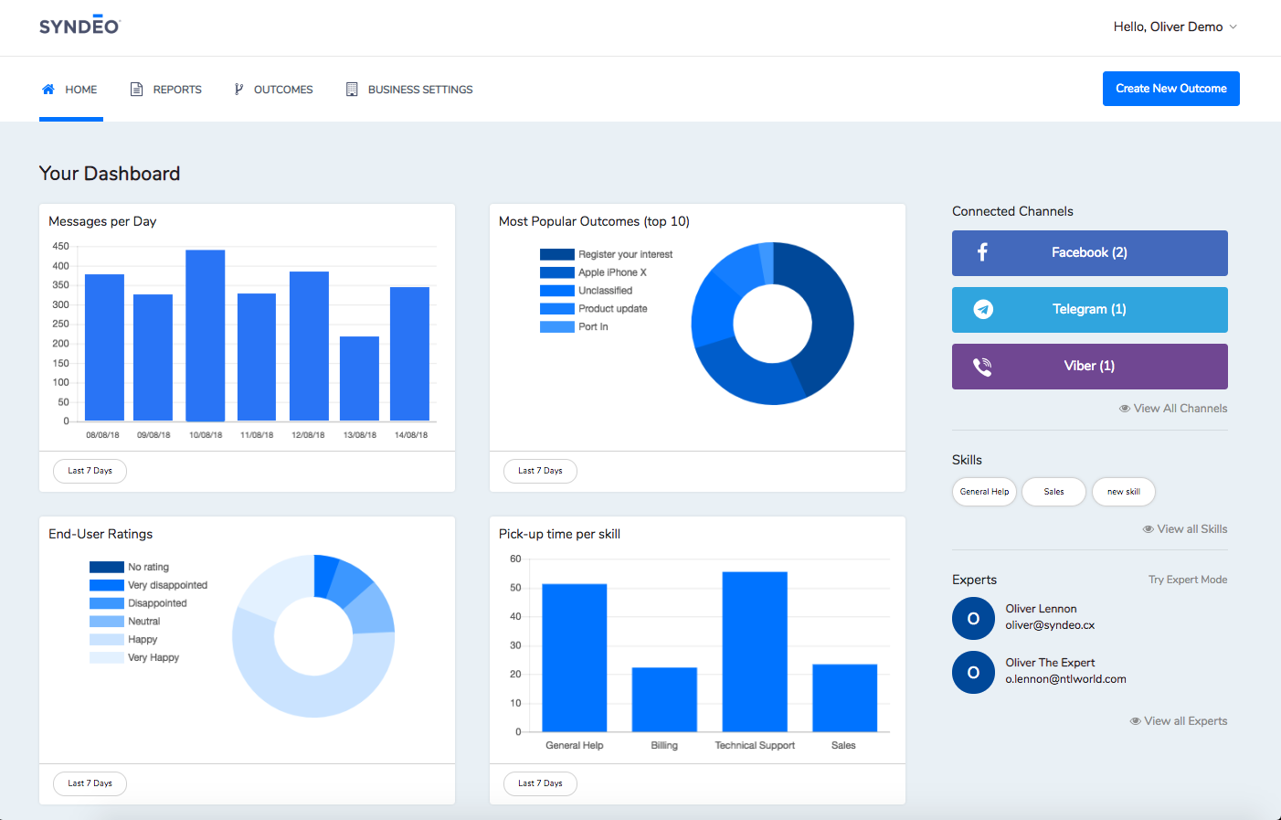Toggle Register your interest legend swatch
Viewport: 1281px width, 820px height.
click(557, 255)
